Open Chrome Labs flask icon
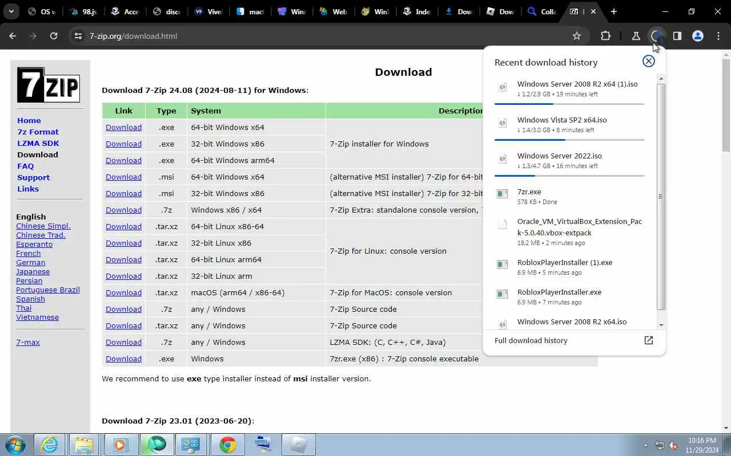 (x=636, y=36)
